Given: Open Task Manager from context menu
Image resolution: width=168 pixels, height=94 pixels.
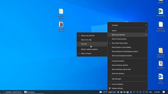Looking at the screenshot, I should click(128, 79).
